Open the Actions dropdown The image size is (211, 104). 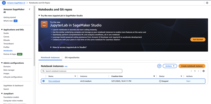coord(170,66)
